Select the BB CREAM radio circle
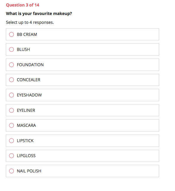 (x=11, y=34)
